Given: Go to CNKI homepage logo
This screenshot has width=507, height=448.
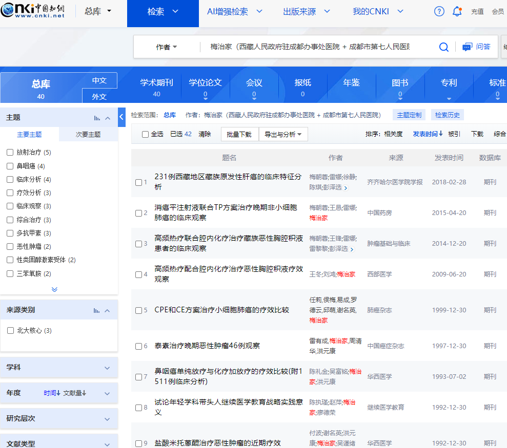Looking at the screenshot, I should (33, 11).
